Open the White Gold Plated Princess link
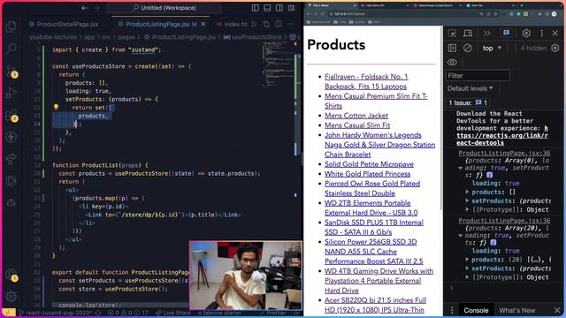Image resolution: width=566 pixels, height=318 pixels. [x=368, y=174]
